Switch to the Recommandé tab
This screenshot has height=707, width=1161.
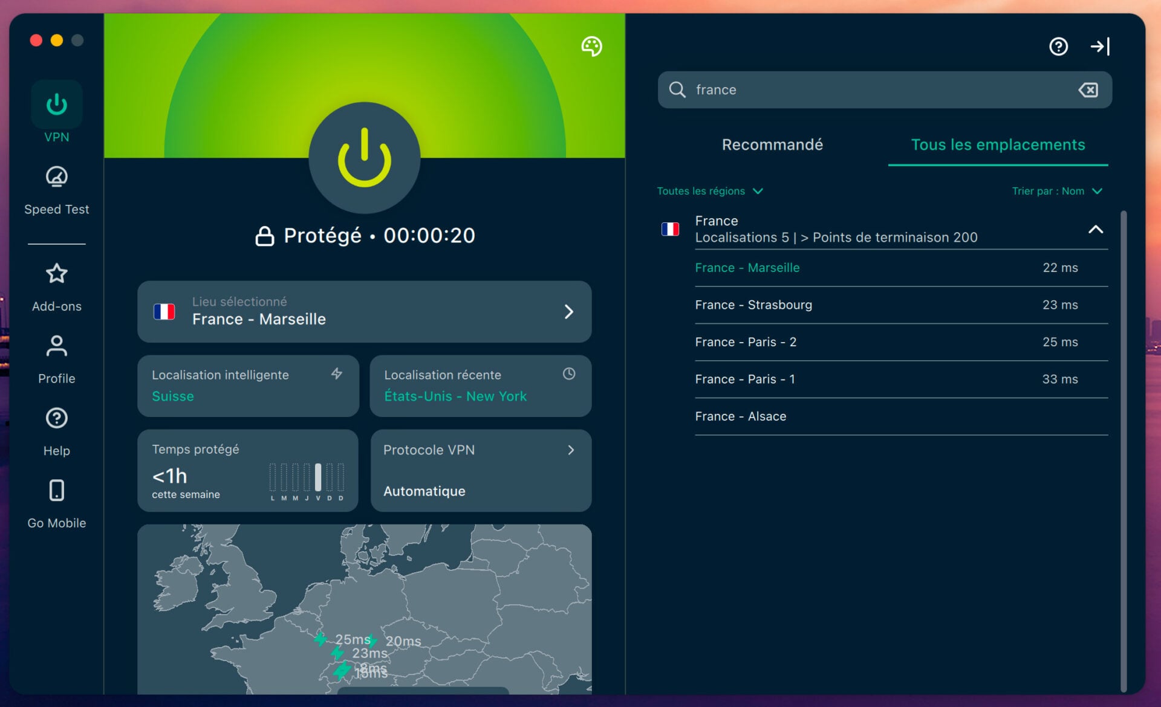tap(772, 144)
